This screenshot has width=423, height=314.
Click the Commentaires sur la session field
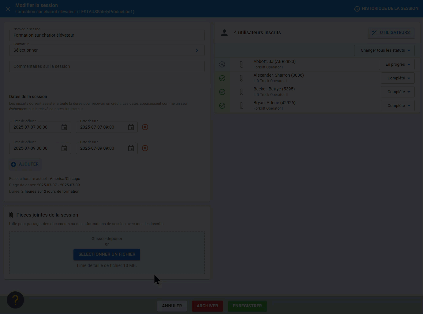tap(107, 66)
